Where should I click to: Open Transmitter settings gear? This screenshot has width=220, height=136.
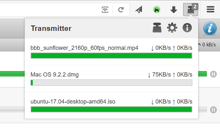[172, 28]
